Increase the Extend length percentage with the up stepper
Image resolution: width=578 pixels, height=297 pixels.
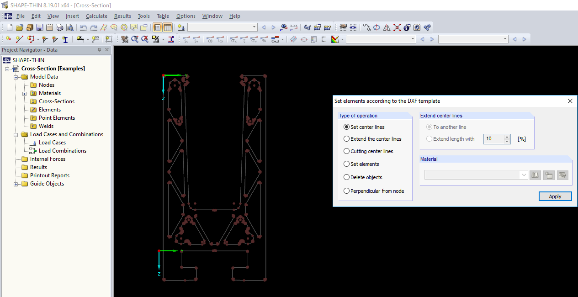point(507,137)
